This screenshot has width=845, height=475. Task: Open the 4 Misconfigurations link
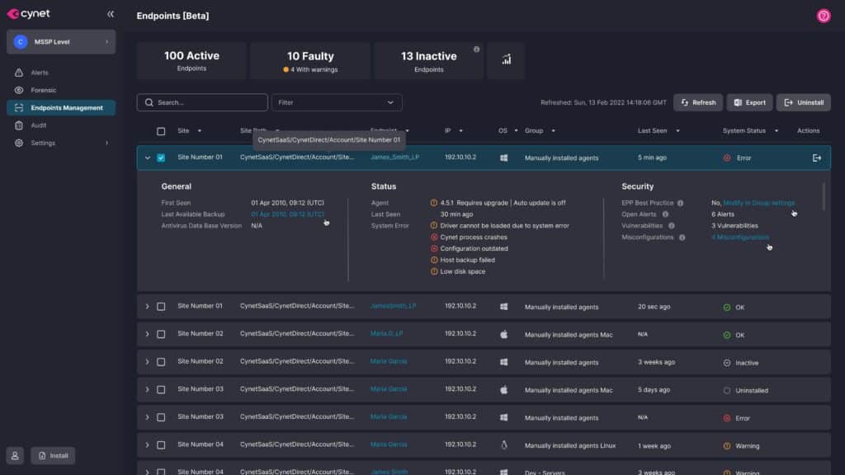click(739, 237)
